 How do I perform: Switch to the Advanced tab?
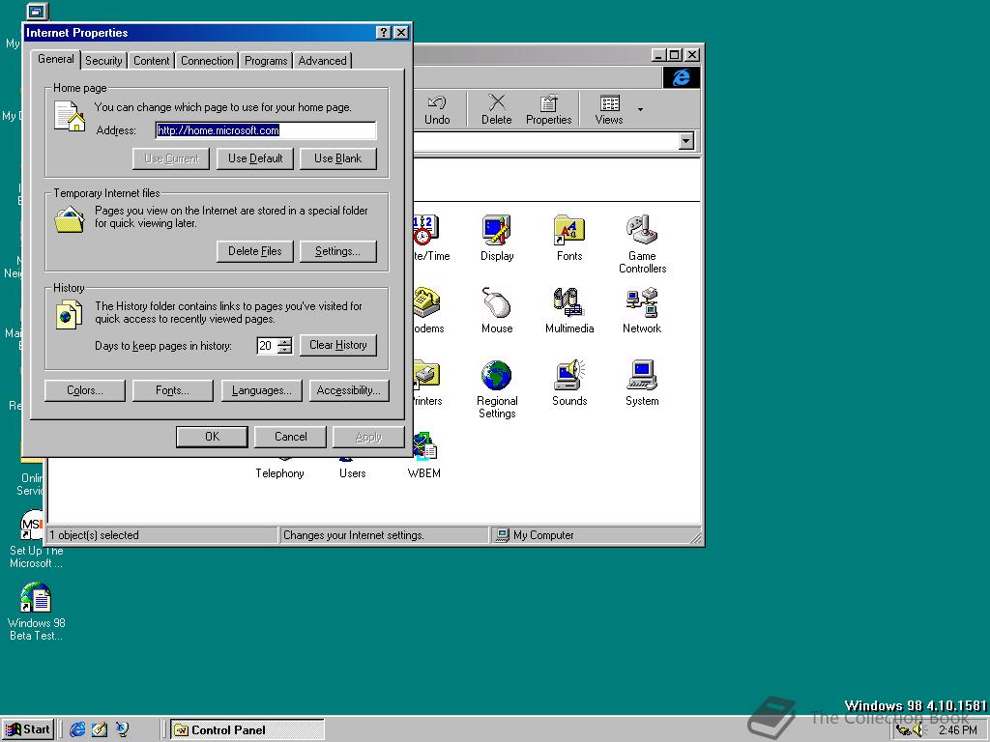[x=322, y=61]
